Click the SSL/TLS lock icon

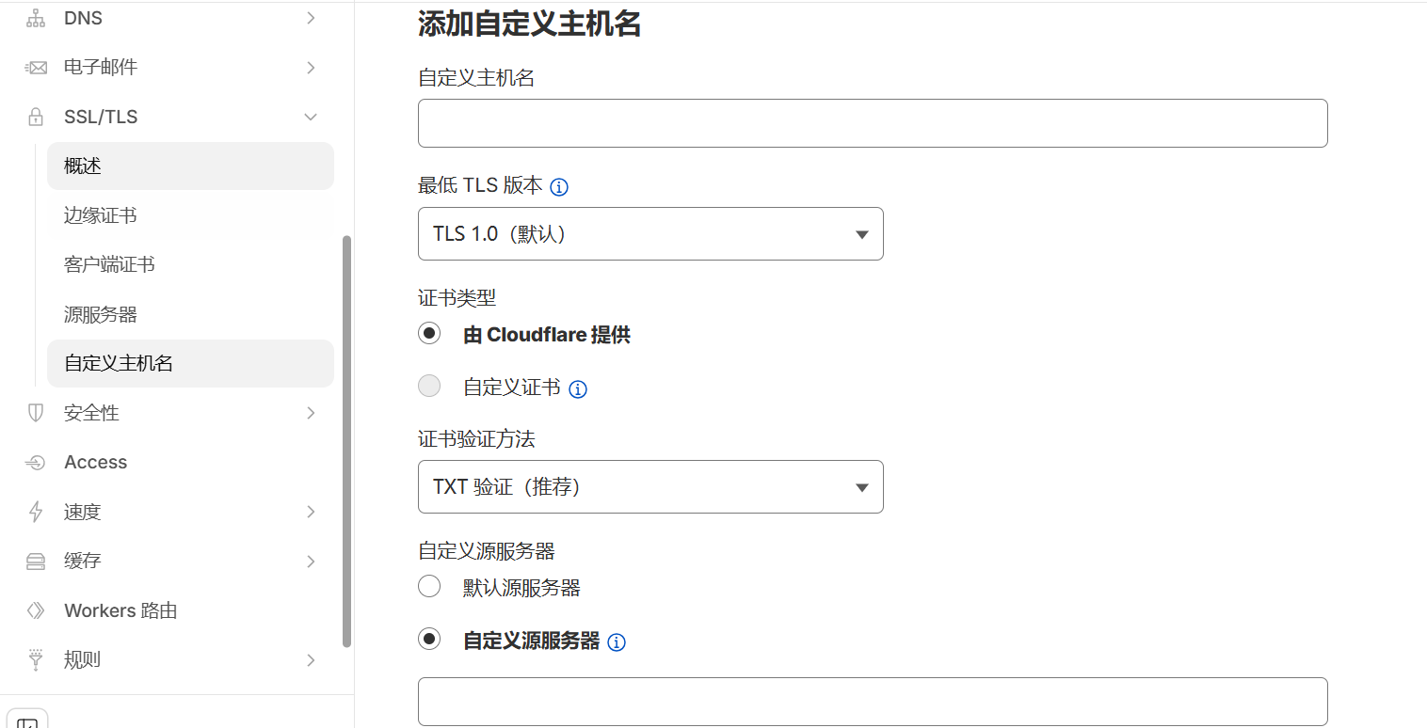[x=36, y=117]
